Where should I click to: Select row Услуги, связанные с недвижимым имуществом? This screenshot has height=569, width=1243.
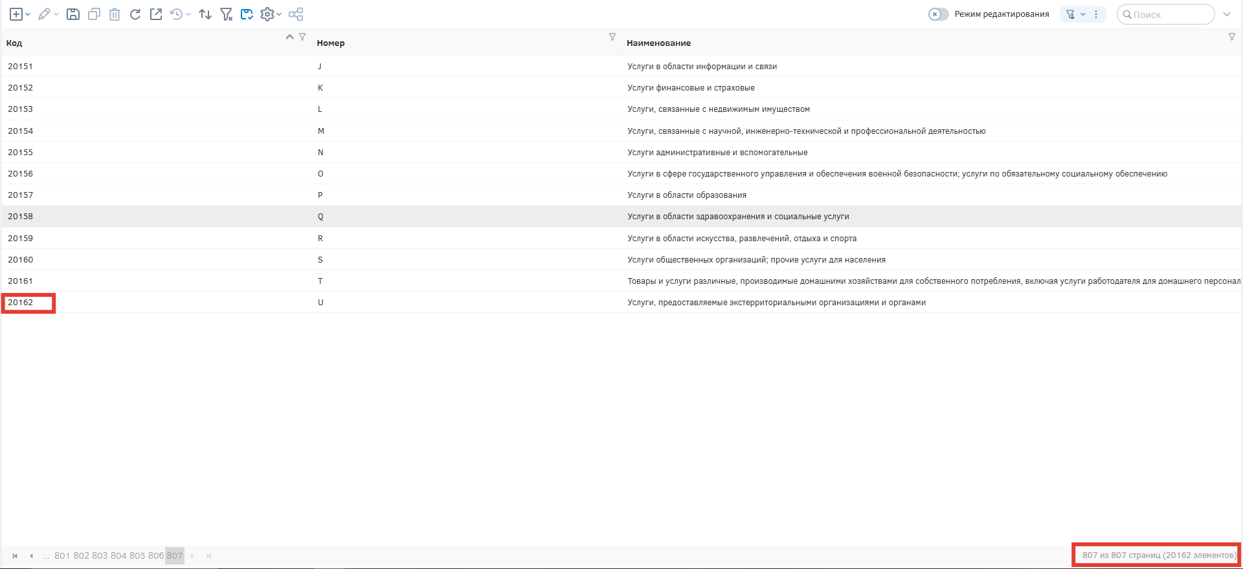point(621,109)
